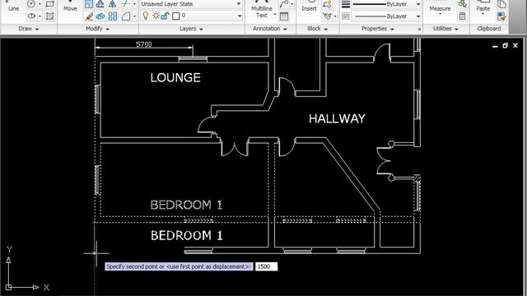Viewport: 527px width, 296px height.
Task: Click the Copy objects icon in Modify
Action: click(100, 16)
